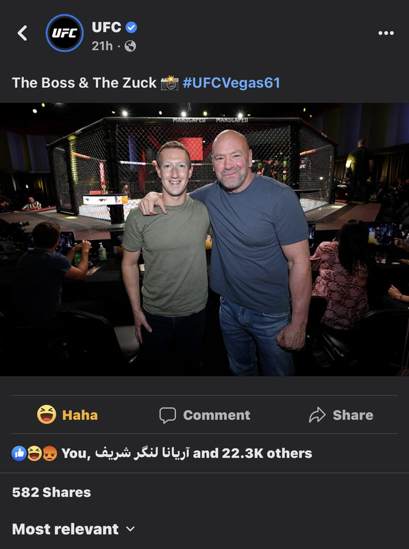Expand the Most relevant comment sort dropdown
The height and width of the screenshot is (549, 409).
[73, 529]
